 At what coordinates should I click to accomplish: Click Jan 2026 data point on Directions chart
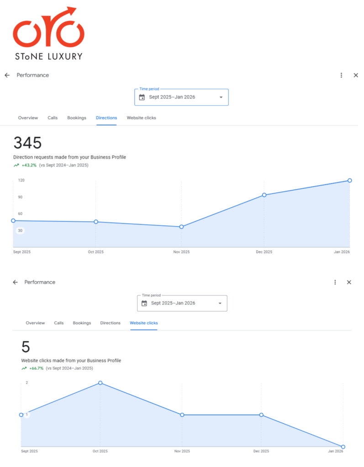point(350,181)
